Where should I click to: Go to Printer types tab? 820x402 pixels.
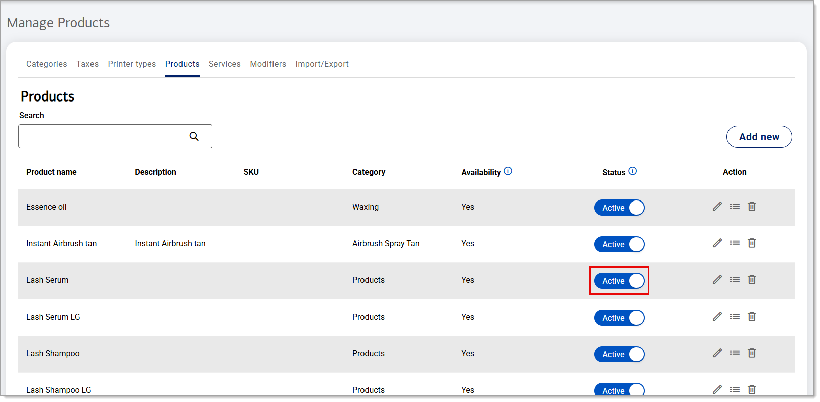coord(132,64)
